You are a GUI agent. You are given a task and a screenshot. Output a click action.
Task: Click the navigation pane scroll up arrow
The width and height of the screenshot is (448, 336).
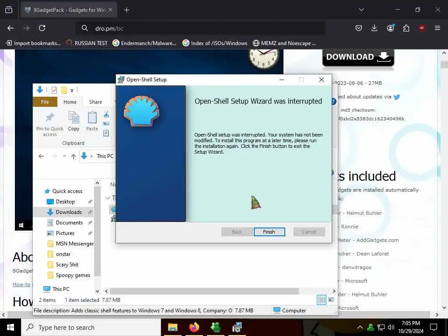[97, 183]
